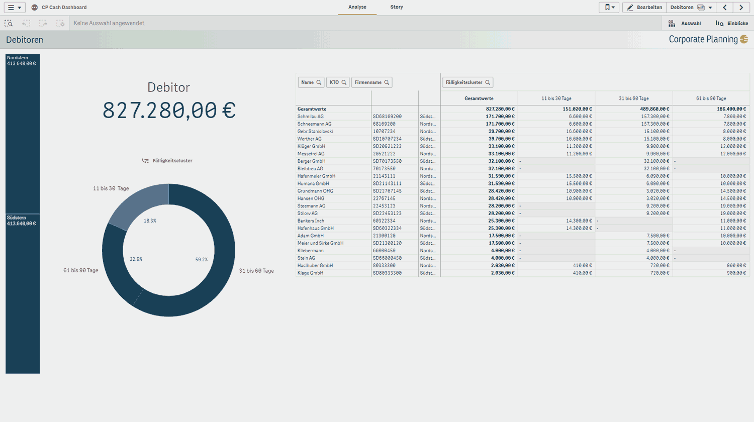This screenshot has width=754, height=422.
Task: Select Bankers Inch in the table
Action: click(311, 221)
